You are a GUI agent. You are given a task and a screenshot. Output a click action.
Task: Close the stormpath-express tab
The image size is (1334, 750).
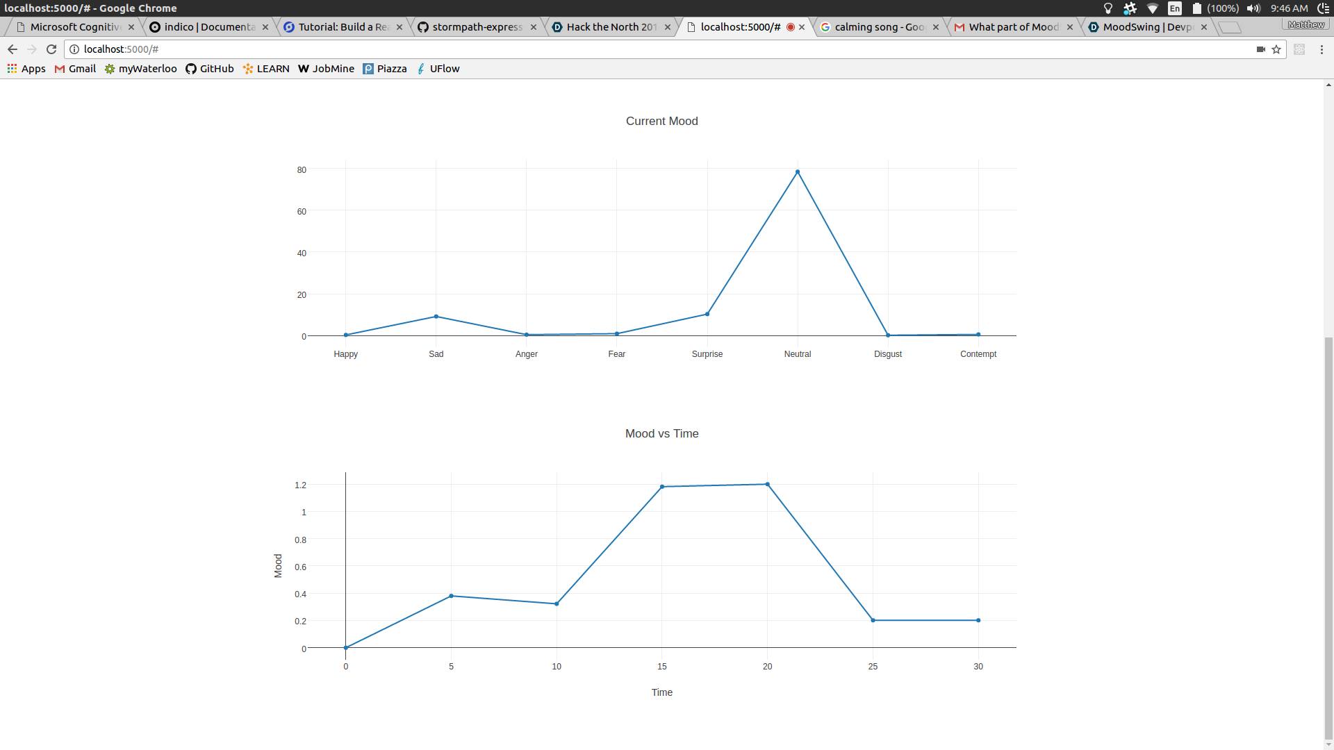tap(534, 27)
